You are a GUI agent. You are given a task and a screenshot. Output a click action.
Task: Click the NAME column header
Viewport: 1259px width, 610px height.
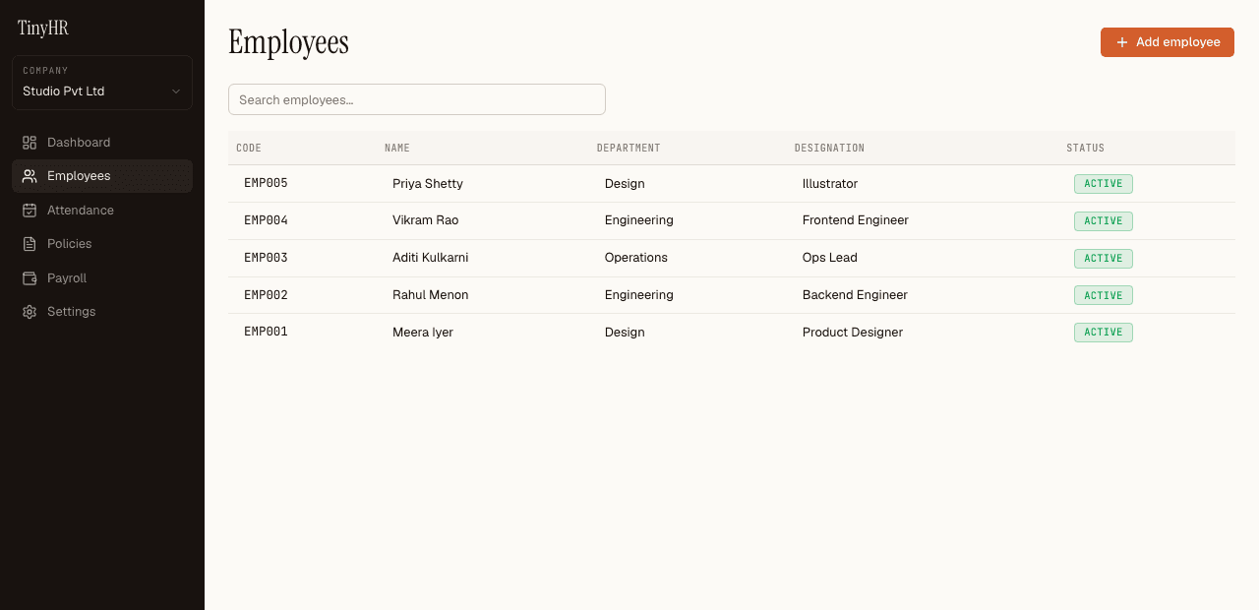(397, 149)
